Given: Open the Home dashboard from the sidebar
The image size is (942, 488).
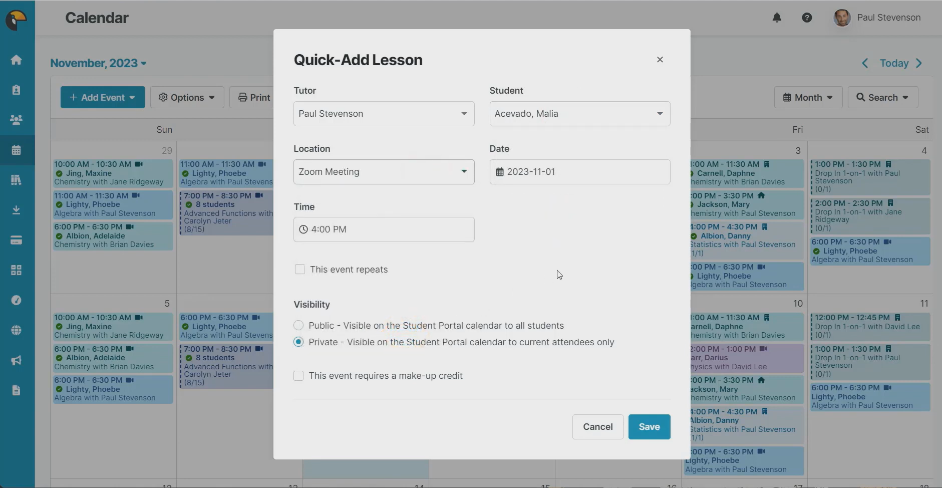Looking at the screenshot, I should pos(17,60).
